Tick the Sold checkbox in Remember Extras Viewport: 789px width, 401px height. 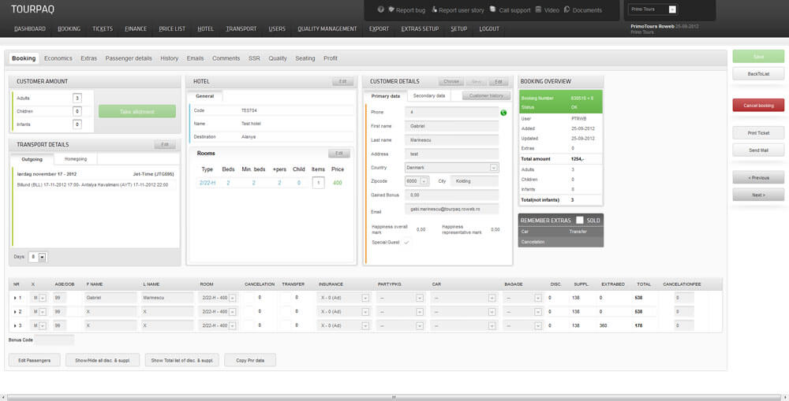(580, 220)
